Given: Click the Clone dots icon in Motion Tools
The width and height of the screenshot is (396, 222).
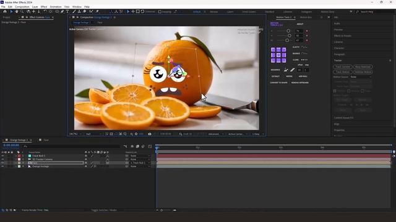Looking at the screenshot, I should (304, 60).
